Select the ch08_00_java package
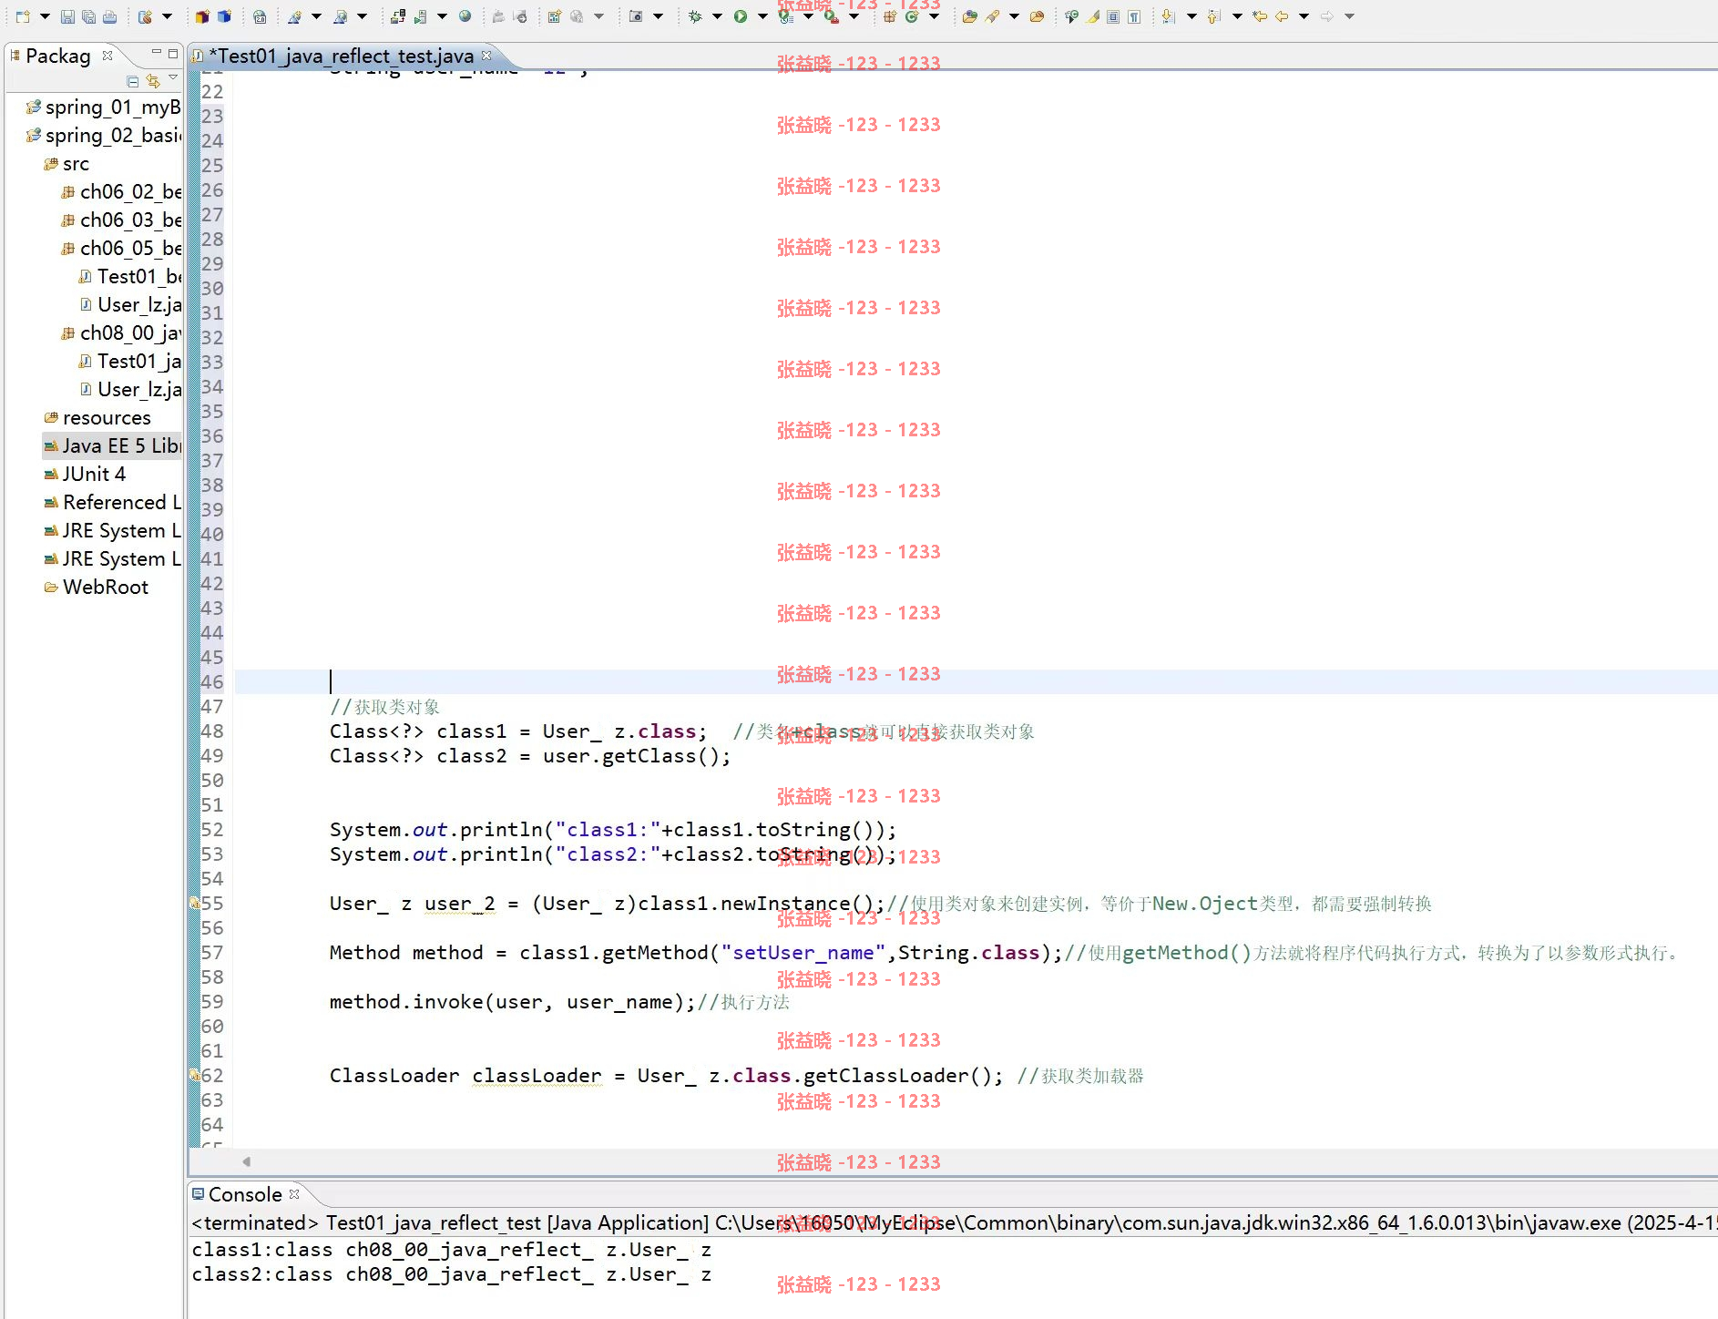 [121, 333]
